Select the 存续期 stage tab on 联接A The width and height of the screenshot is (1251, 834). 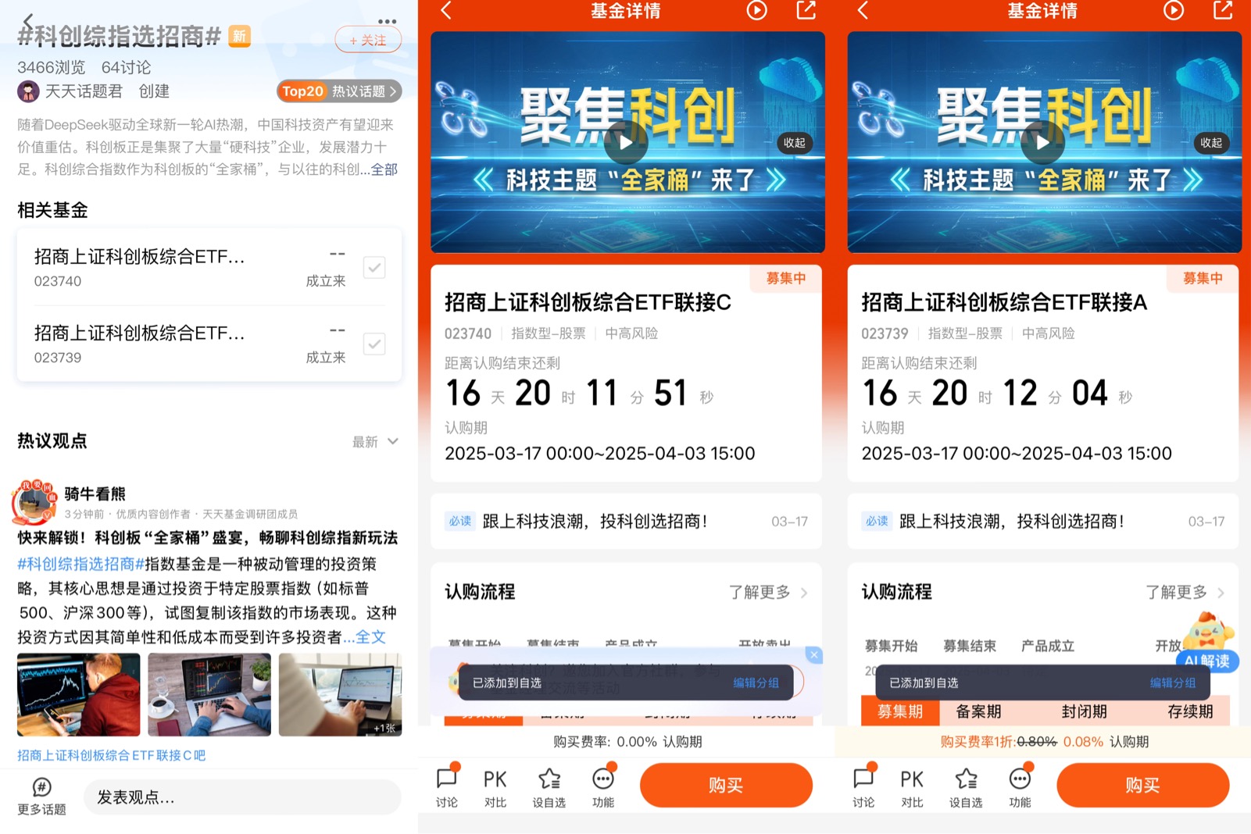pos(1189,711)
